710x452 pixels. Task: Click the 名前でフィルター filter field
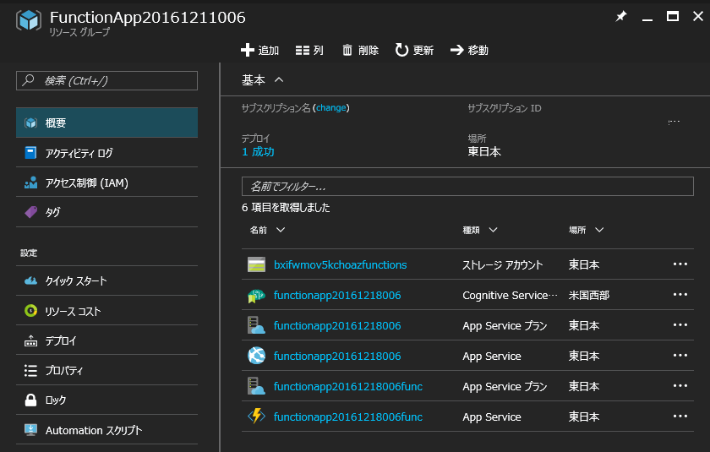[467, 186]
